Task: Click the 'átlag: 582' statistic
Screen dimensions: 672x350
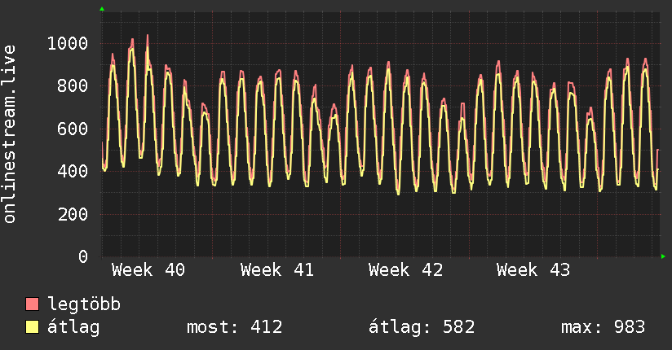Action: 422,327
